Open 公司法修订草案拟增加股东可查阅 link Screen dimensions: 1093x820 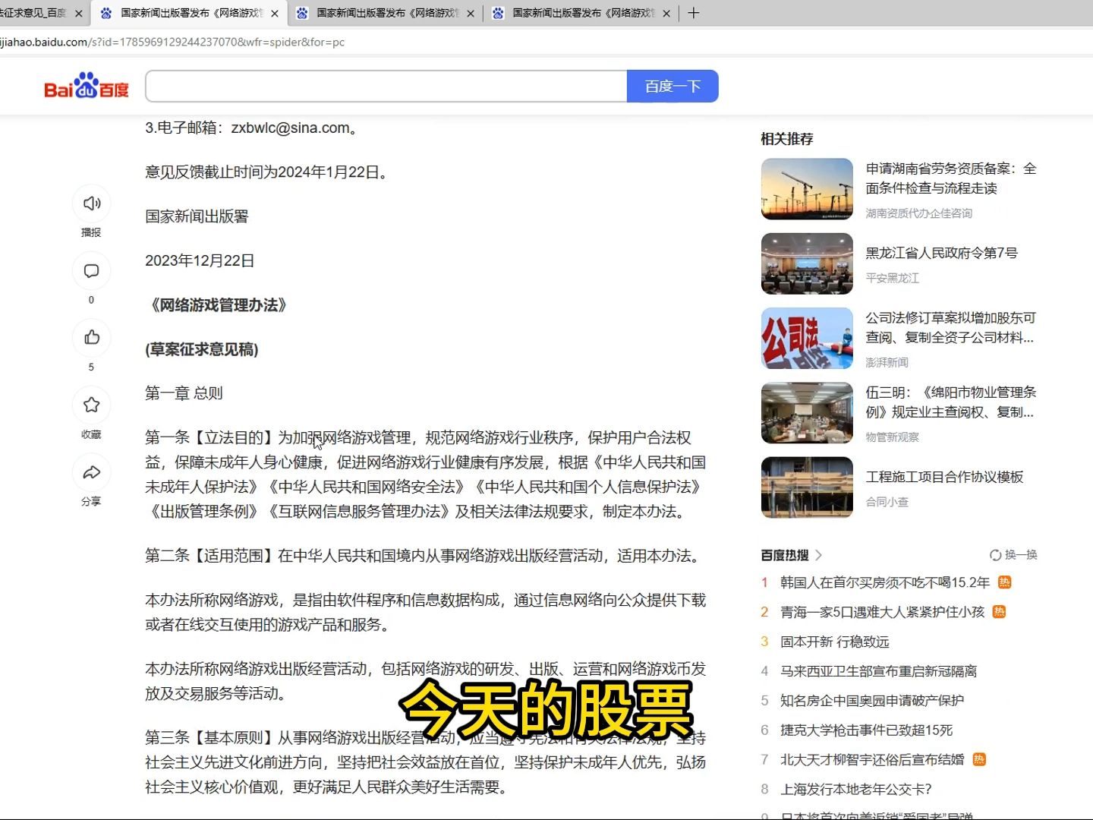951,327
